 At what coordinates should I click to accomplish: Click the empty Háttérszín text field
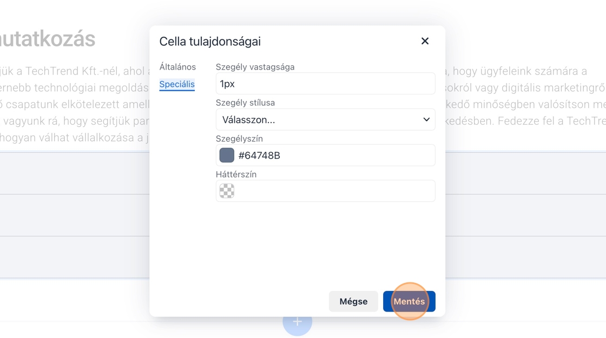(333, 191)
